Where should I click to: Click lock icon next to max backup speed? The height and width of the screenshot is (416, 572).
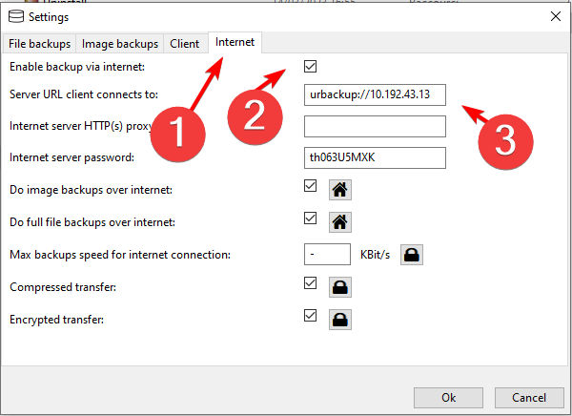[411, 255]
